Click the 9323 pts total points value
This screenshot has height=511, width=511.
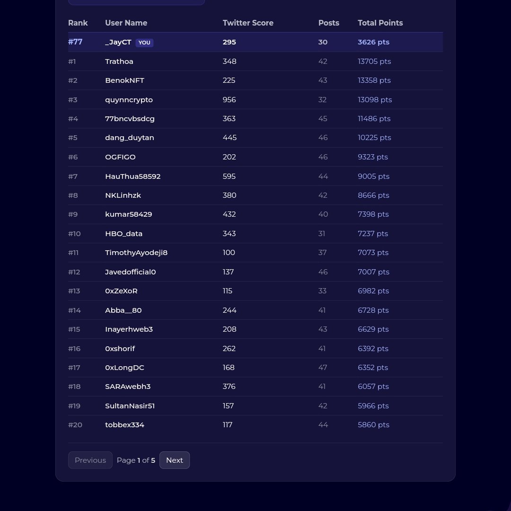pyautogui.click(x=372, y=157)
